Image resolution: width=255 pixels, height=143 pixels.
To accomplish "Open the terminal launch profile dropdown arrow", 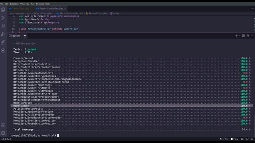I will [239, 36].
